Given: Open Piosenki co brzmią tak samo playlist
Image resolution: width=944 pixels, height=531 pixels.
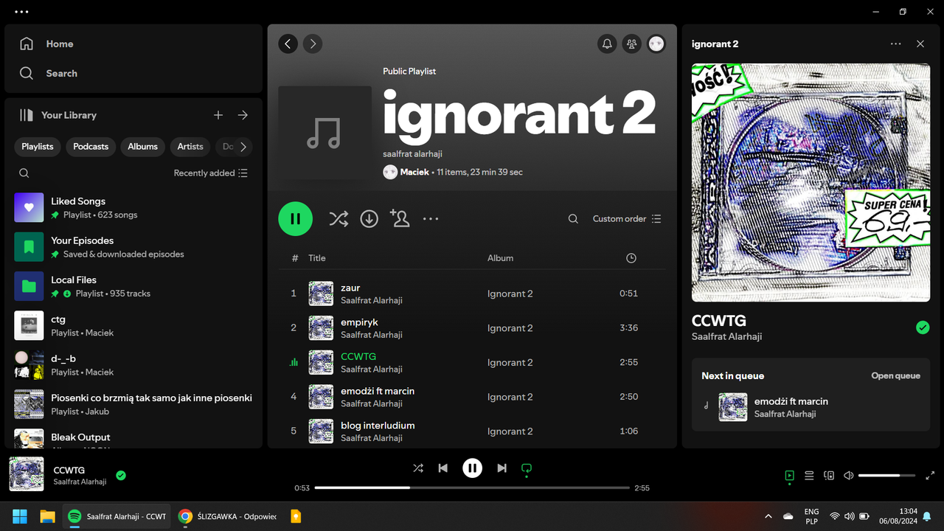Looking at the screenshot, I should 133,404.
